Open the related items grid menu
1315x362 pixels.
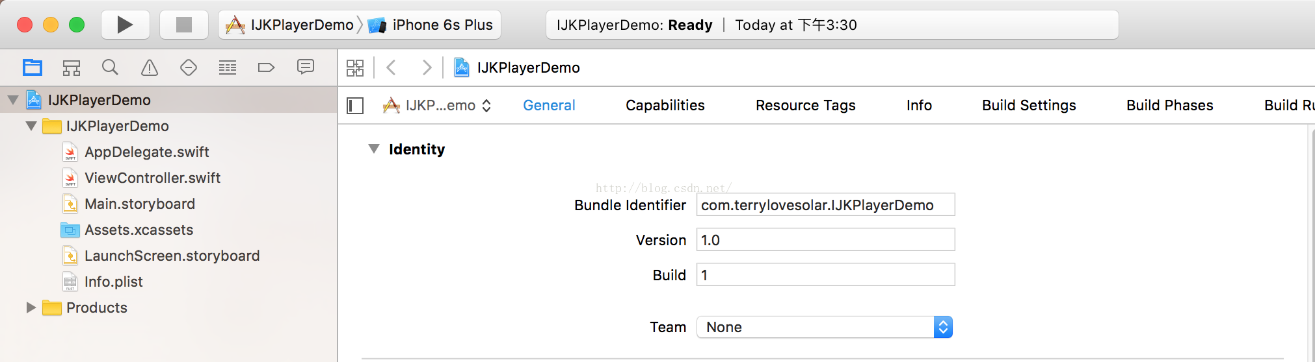pyautogui.click(x=355, y=67)
